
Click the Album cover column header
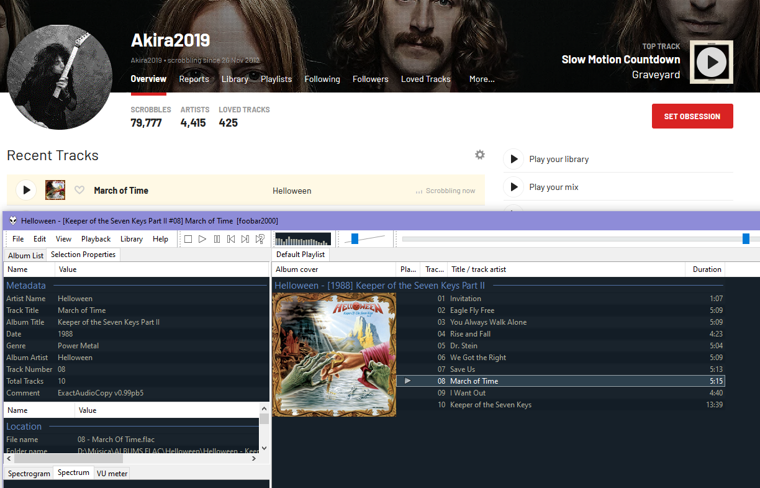(334, 269)
